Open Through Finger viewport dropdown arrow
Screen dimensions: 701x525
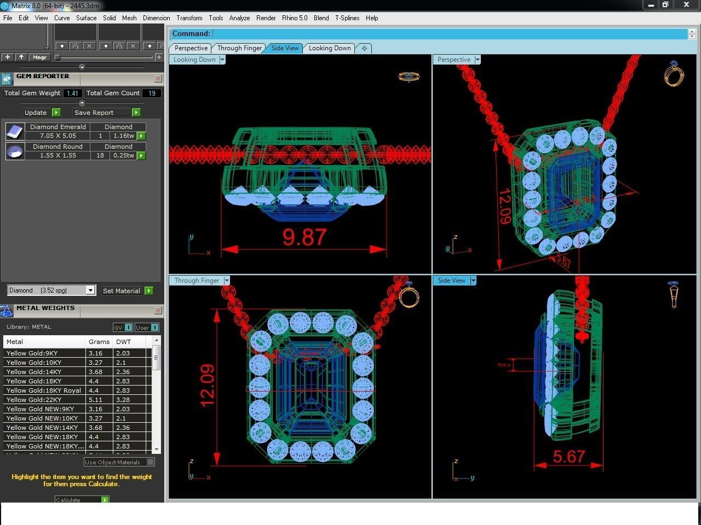(x=227, y=281)
